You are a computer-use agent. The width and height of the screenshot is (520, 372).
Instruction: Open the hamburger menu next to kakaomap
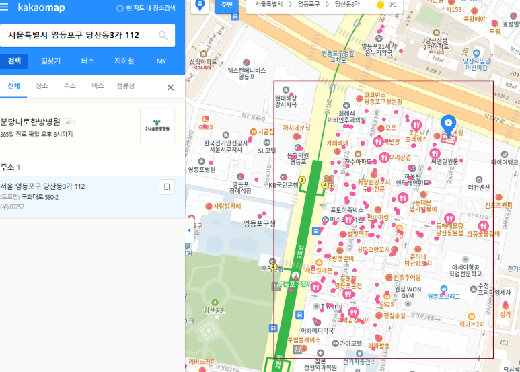coord(4,7)
